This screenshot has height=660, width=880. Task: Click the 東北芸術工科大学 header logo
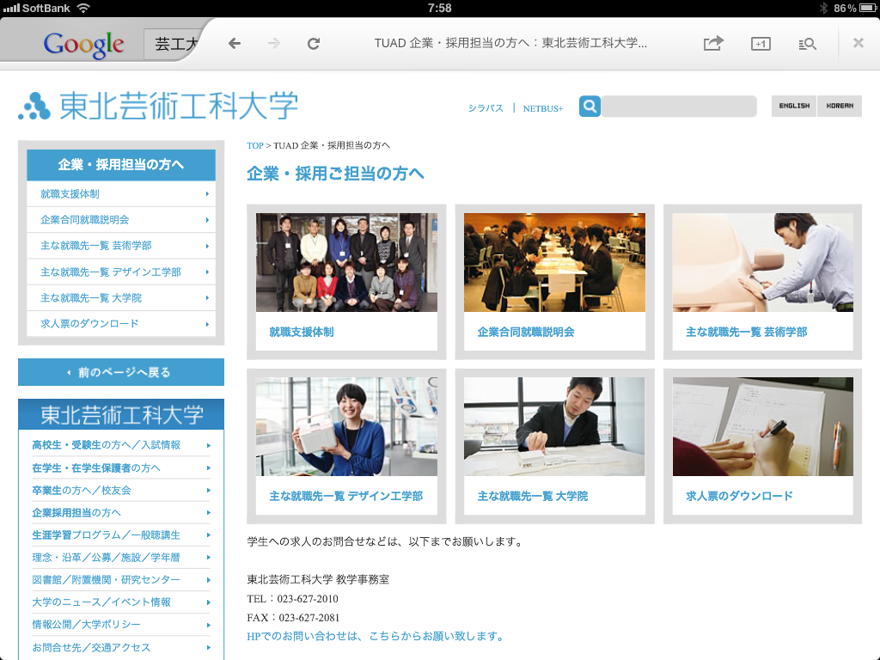[x=158, y=106]
